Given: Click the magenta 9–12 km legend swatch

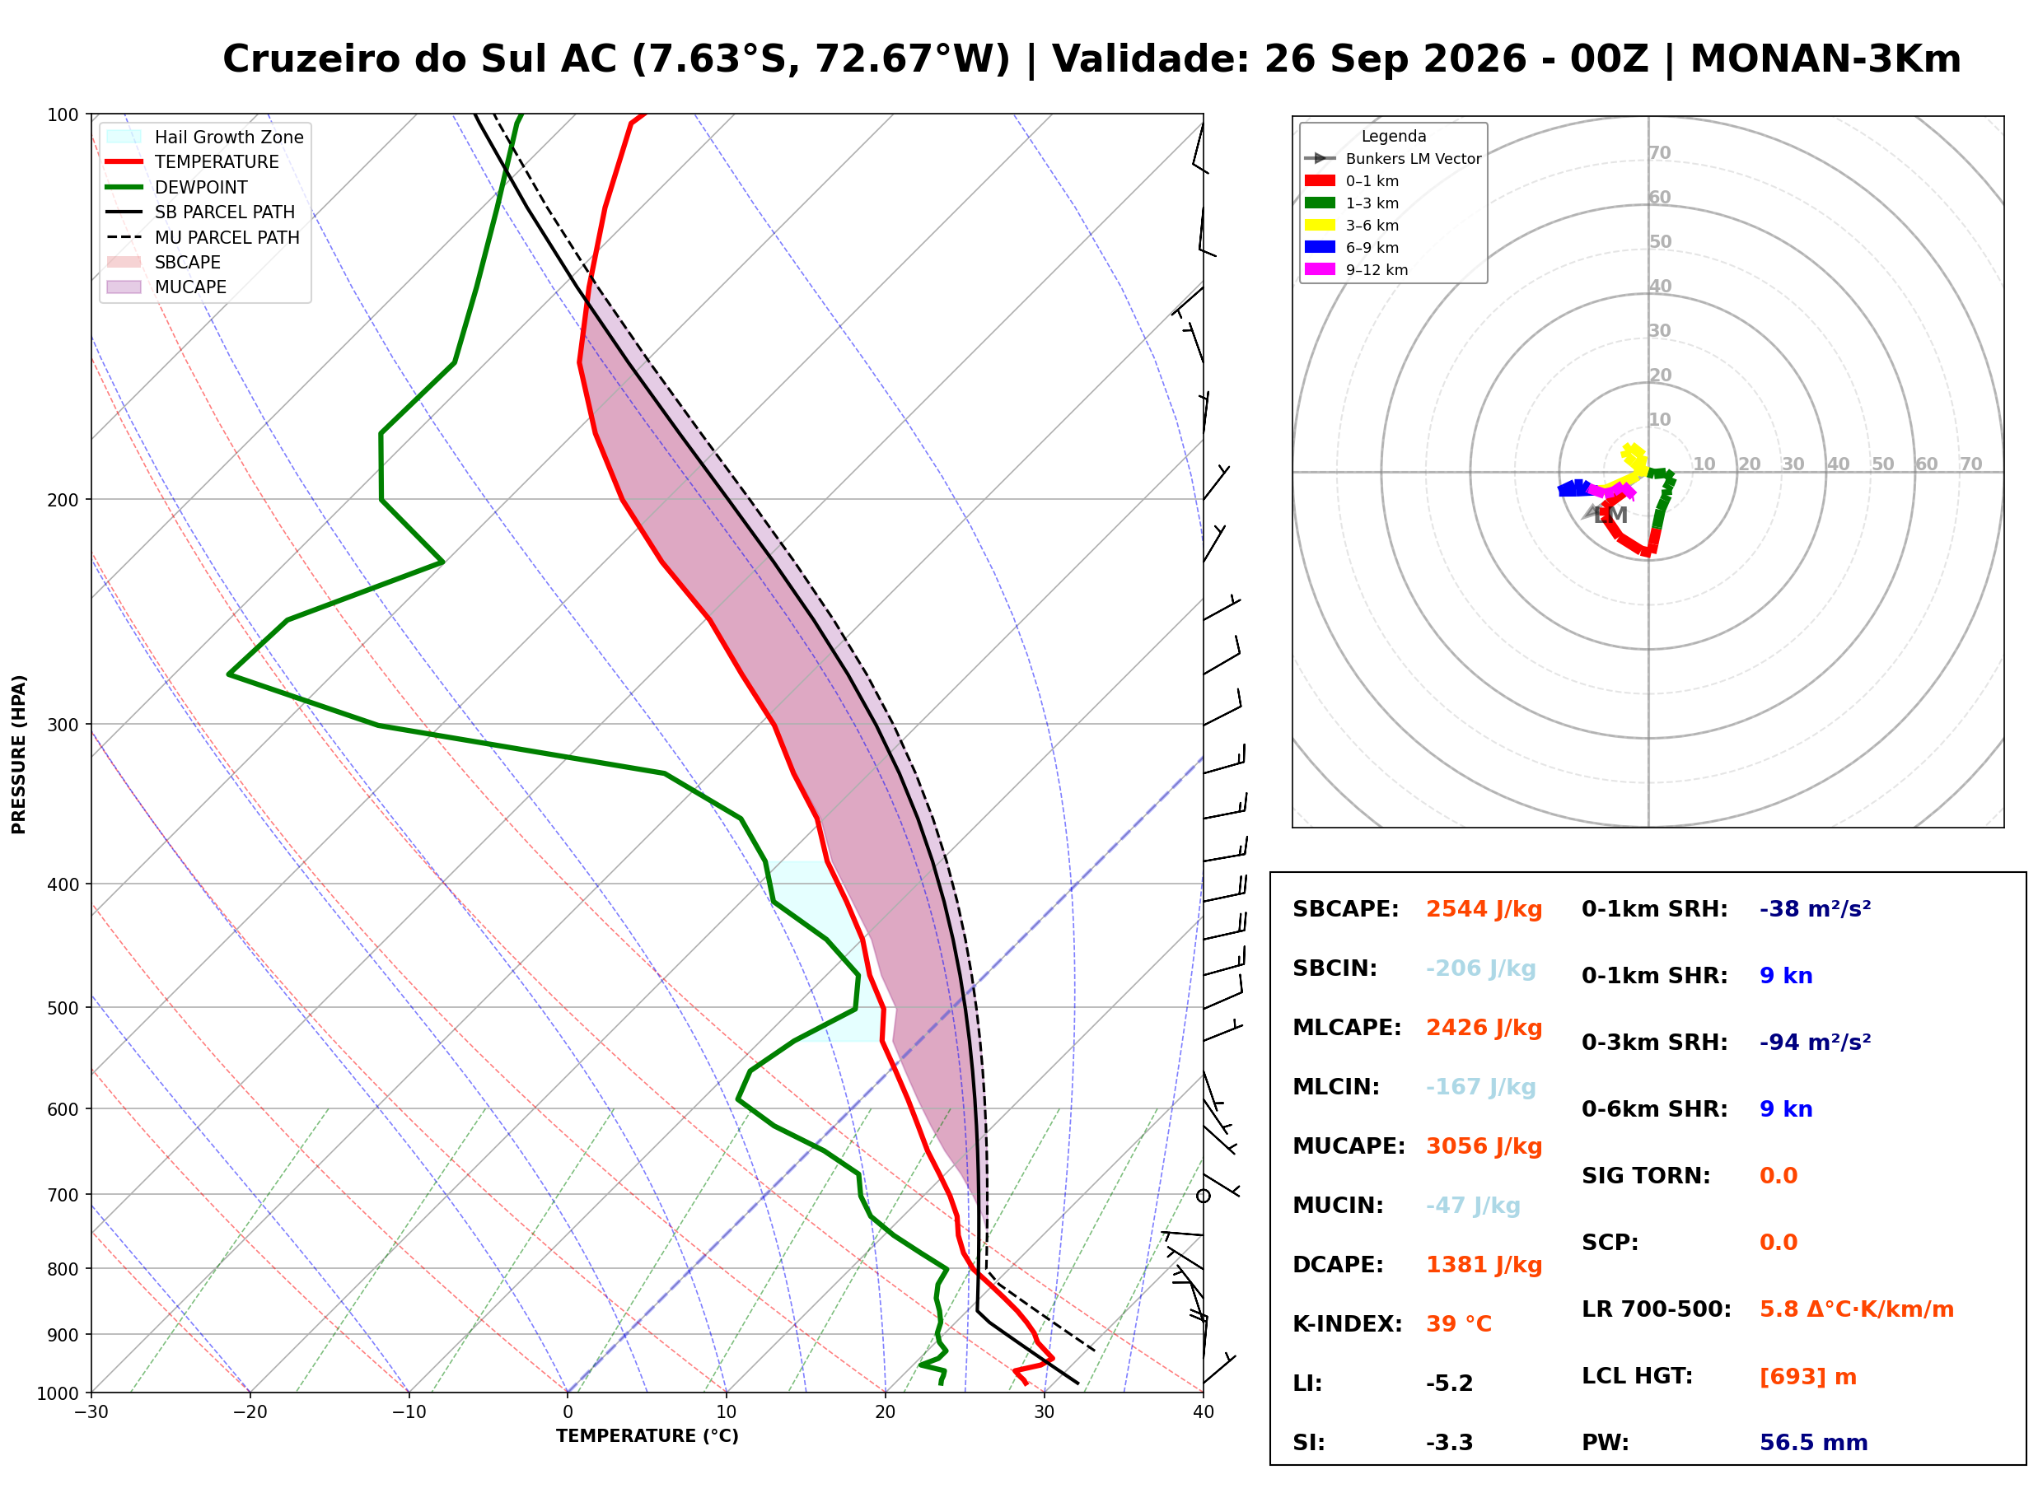Looking at the screenshot, I should click(x=1320, y=269).
